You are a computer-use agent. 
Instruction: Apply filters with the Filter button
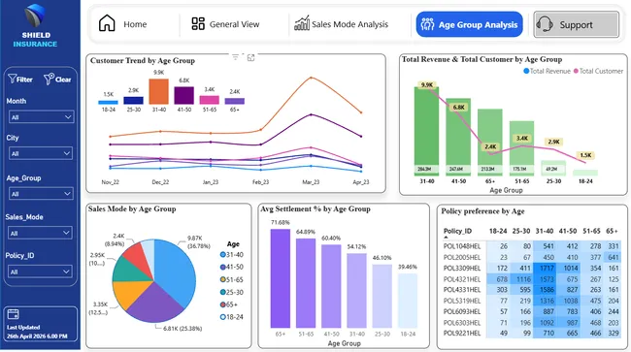pyautogui.click(x=20, y=80)
